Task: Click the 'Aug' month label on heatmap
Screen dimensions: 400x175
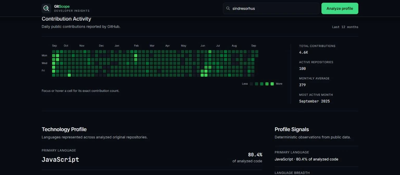Action: [234, 46]
